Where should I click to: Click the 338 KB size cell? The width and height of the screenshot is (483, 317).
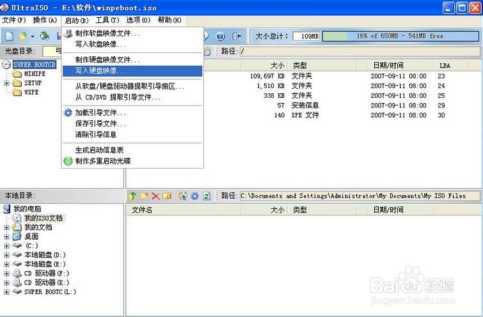pyautogui.click(x=274, y=96)
